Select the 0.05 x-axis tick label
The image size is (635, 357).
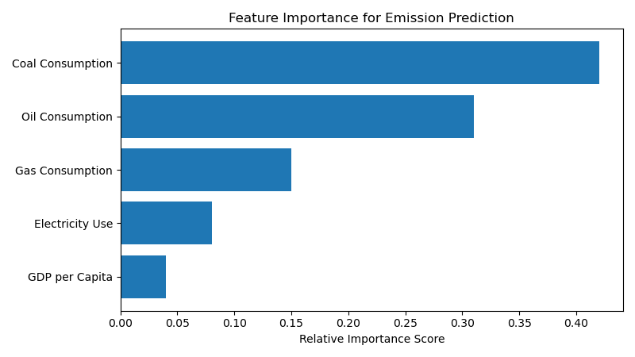(x=178, y=323)
